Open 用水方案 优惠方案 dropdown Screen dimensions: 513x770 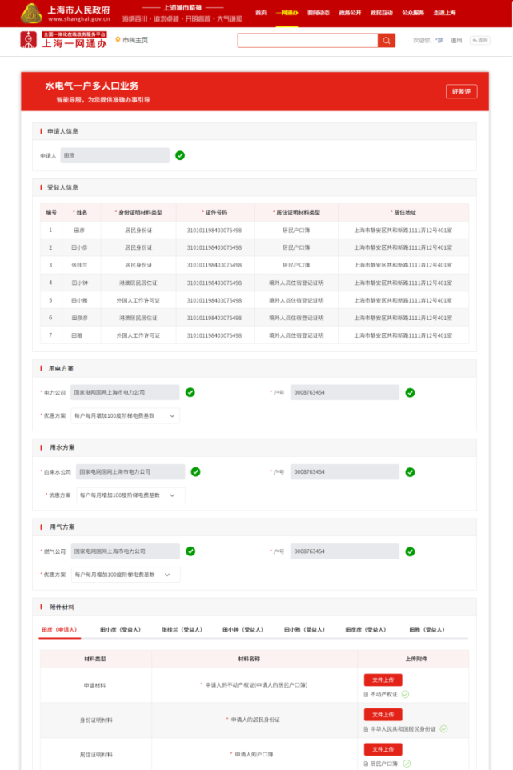130,495
